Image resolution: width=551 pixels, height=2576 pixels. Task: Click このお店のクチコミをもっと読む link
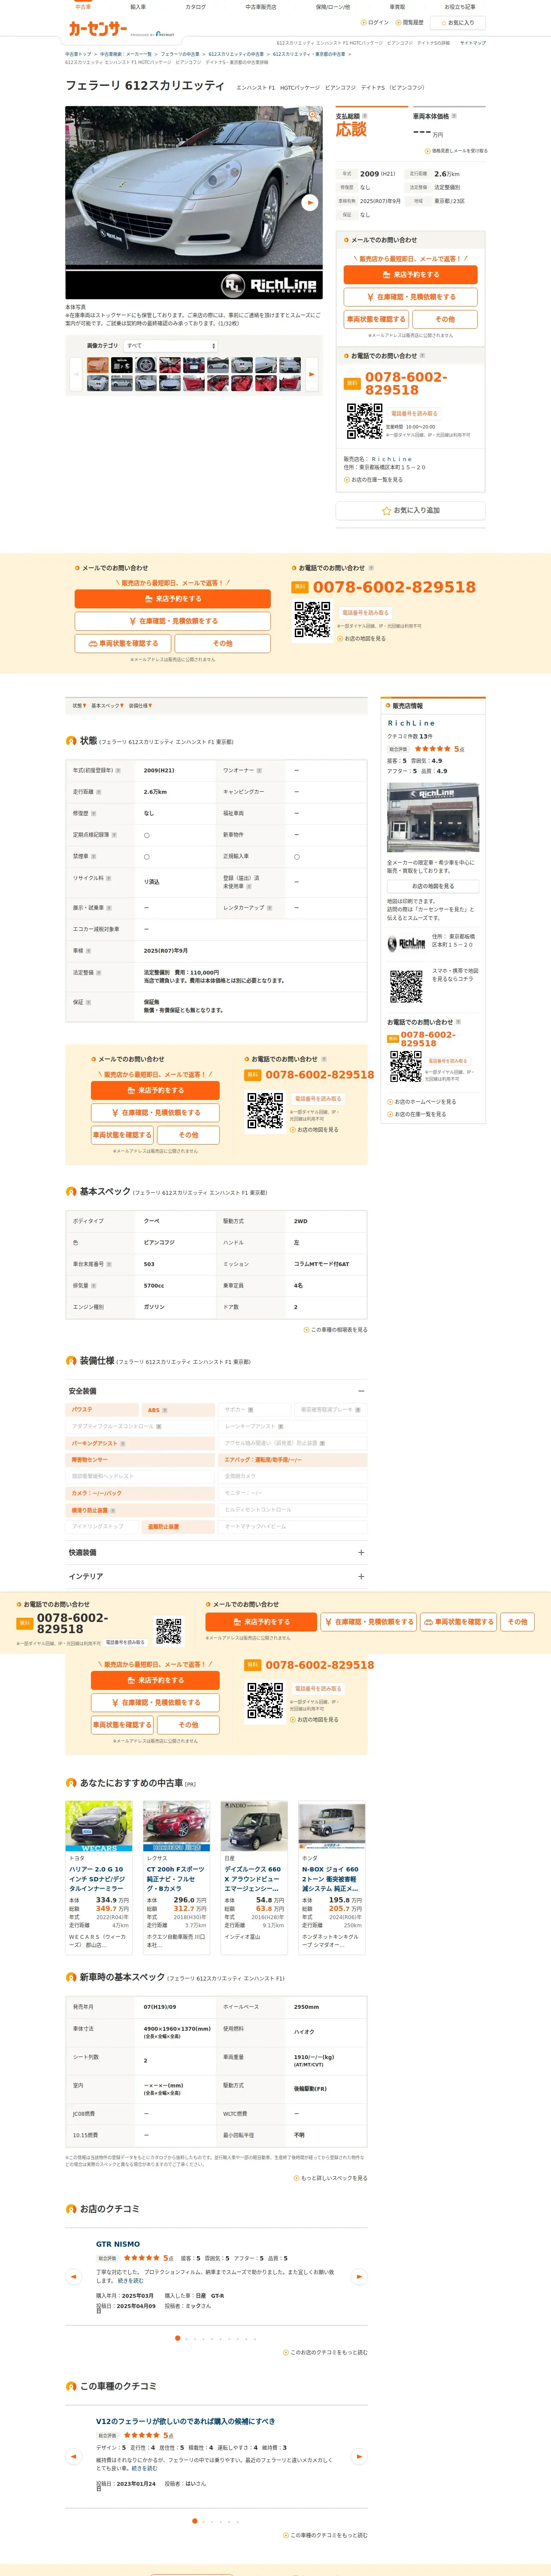pos(326,2352)
